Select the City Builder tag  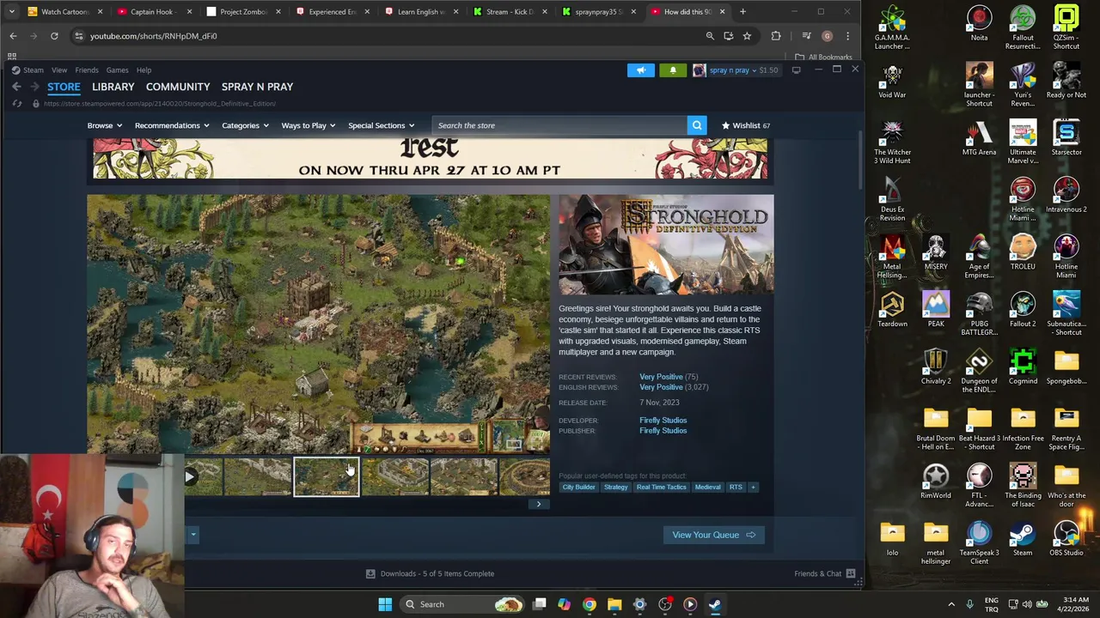click(578, 488)
